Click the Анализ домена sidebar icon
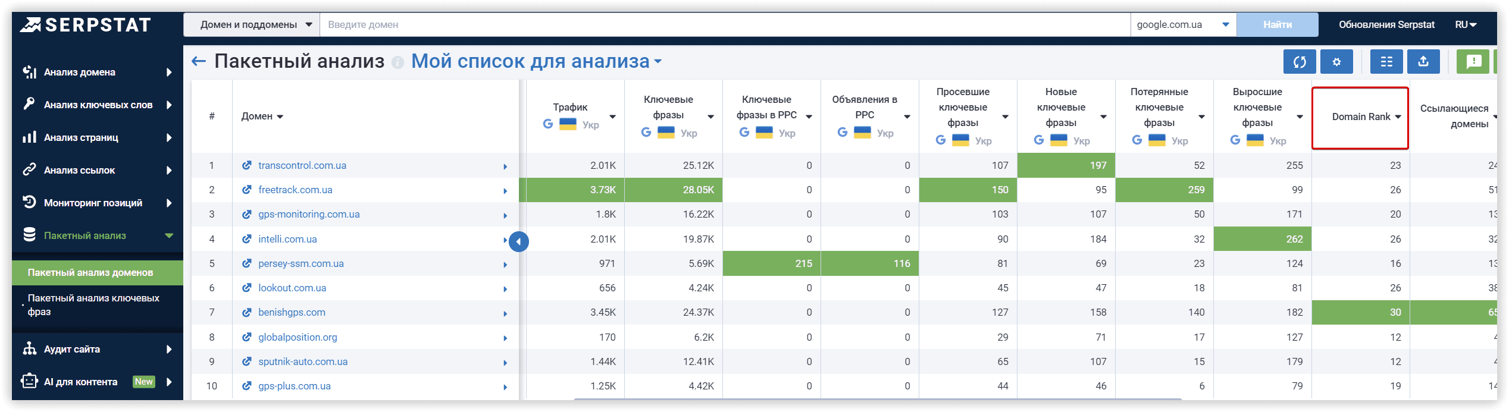 coord(30,72)
